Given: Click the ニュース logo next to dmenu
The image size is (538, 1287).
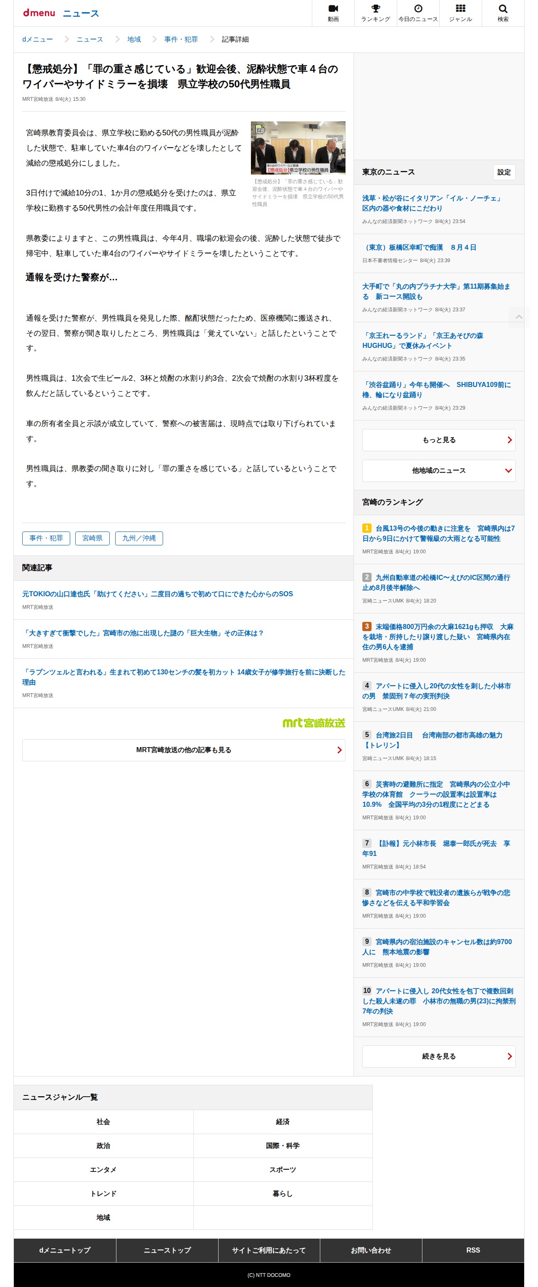Looking at the screenshot, I should pyautogui.click(x=81, y=13).
